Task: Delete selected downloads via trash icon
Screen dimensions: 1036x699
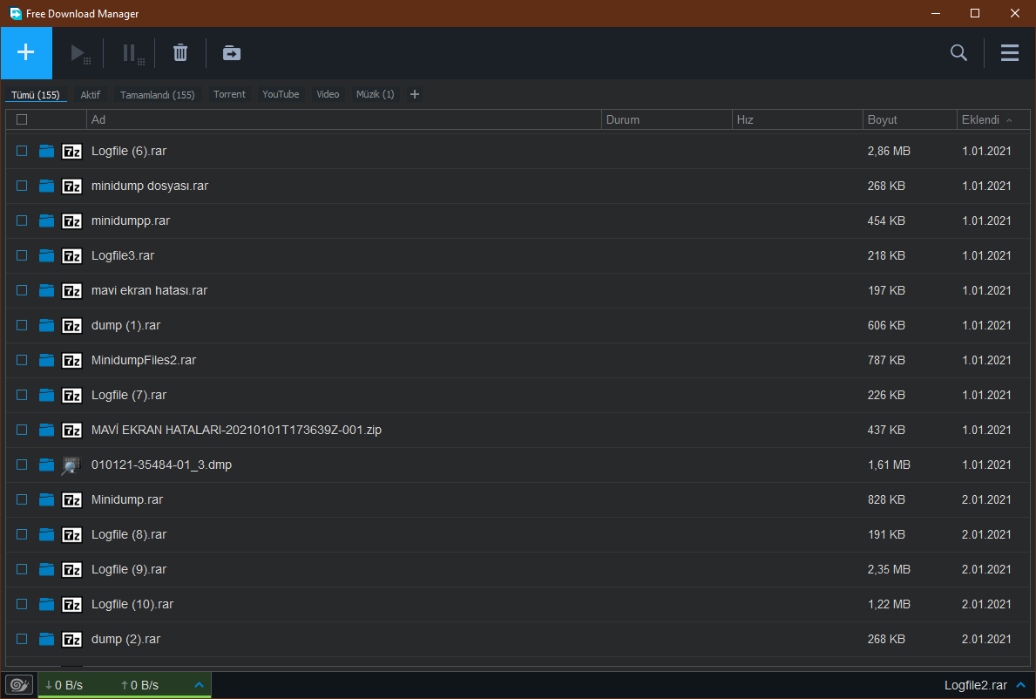Action: click(x=179, y=52)
